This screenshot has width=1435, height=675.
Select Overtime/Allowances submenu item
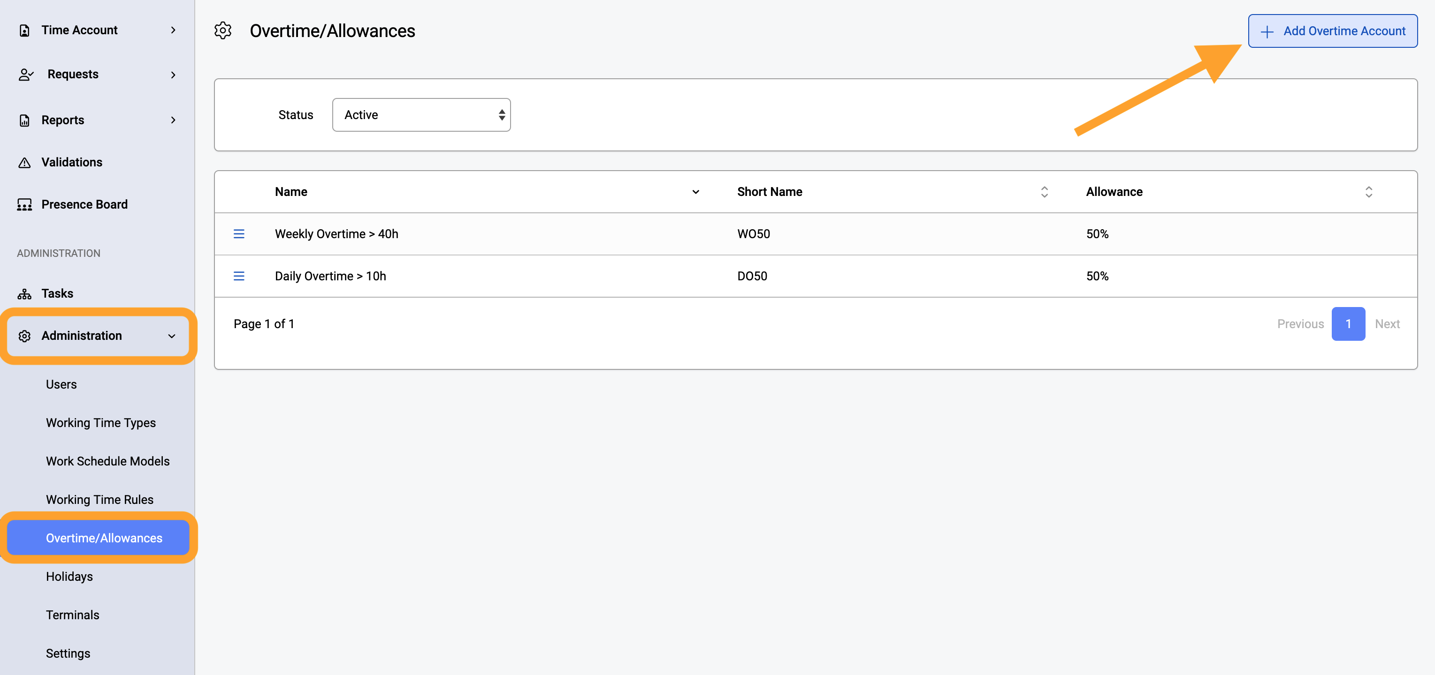click(x=98, y=538)
